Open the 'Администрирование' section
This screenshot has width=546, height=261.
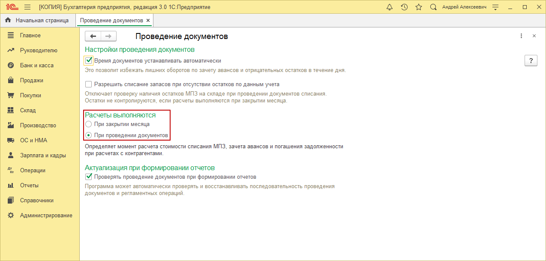[x=46, y=215]
